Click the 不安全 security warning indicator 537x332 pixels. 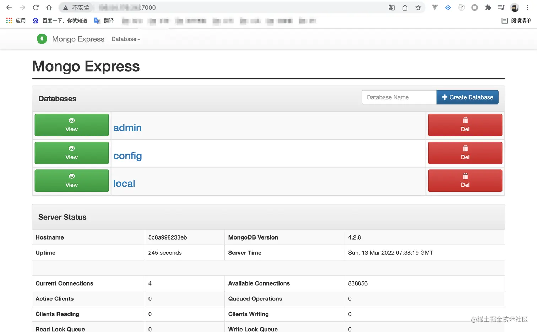(x=76, y=7)
